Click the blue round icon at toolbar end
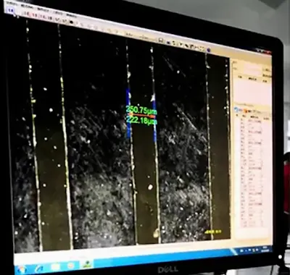The image size is (290, 275). point(209,50)
